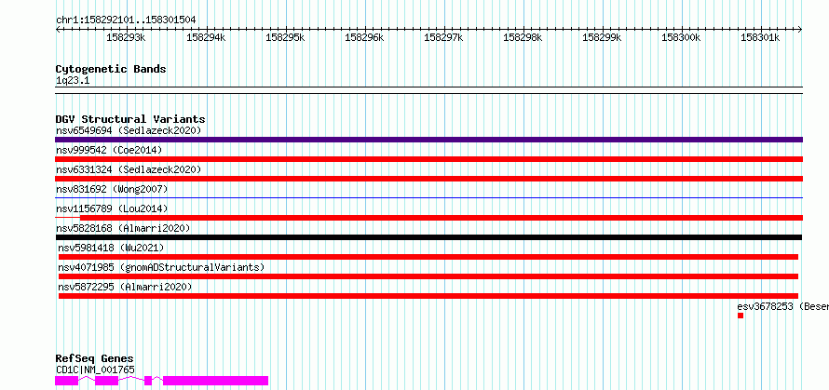Click the red nsv999542 variant bar

pos(428,159)
